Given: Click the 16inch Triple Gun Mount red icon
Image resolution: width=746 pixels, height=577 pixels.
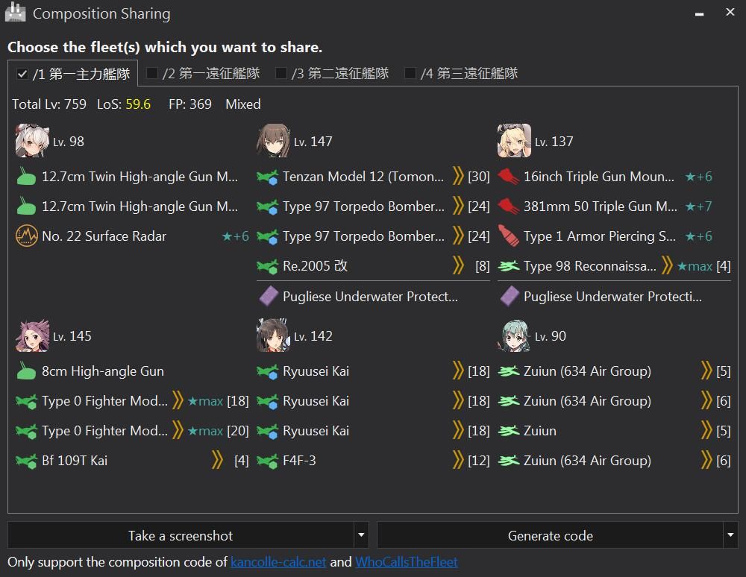Looking at the screenshot, I should coord(508,177).
